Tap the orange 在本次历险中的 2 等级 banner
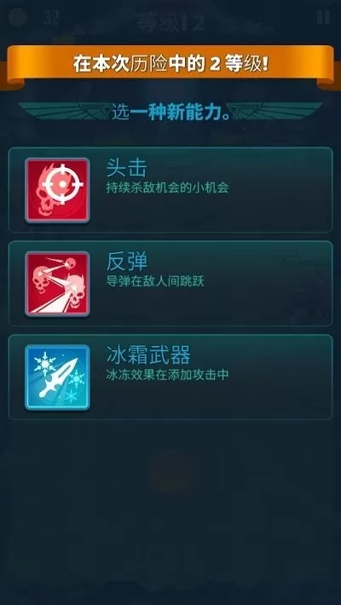Screen dimensions: 341x605 coord(170,65)
